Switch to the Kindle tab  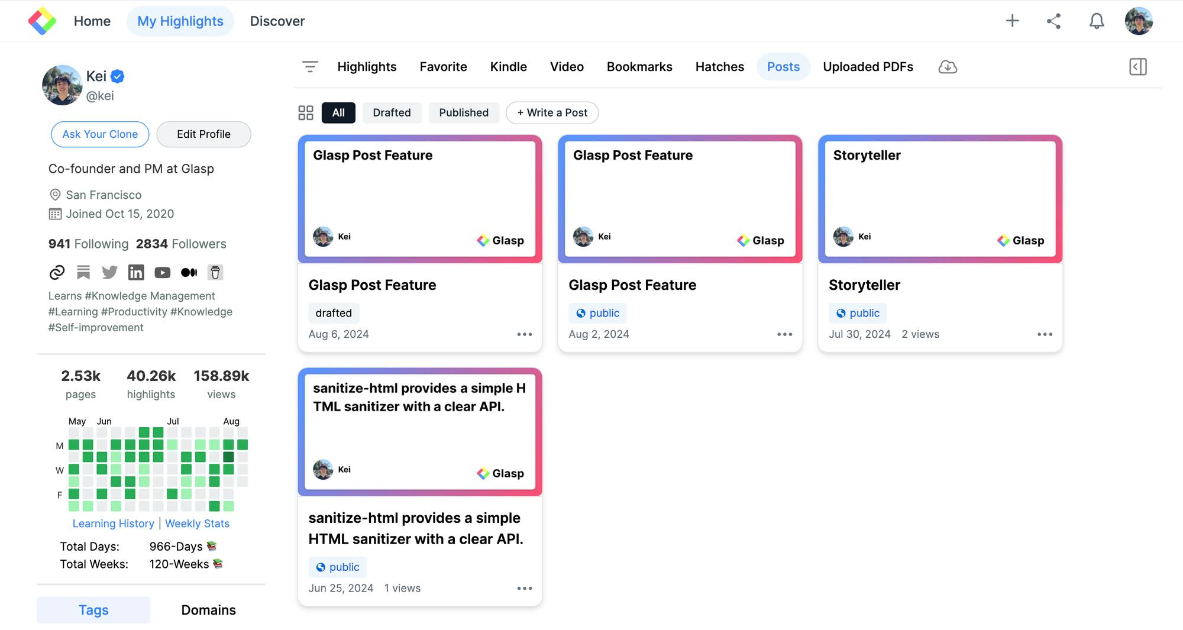point(509,67)
